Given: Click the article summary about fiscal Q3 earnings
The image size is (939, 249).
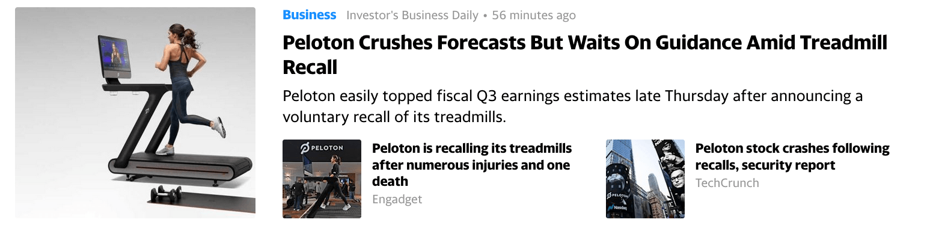Looking at the screenshot, I should 573,106.
